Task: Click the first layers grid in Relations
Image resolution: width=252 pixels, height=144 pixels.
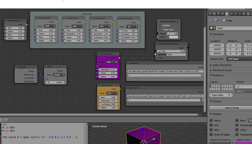Action: pyautogui.click(x=214, y=87)
